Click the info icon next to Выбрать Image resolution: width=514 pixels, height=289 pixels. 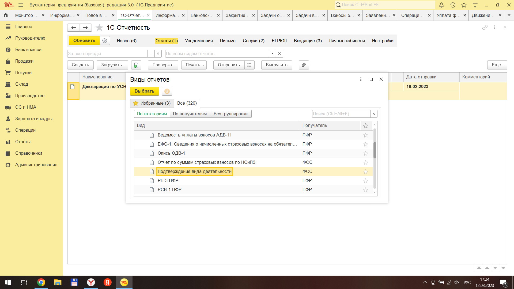coord(167,91)
